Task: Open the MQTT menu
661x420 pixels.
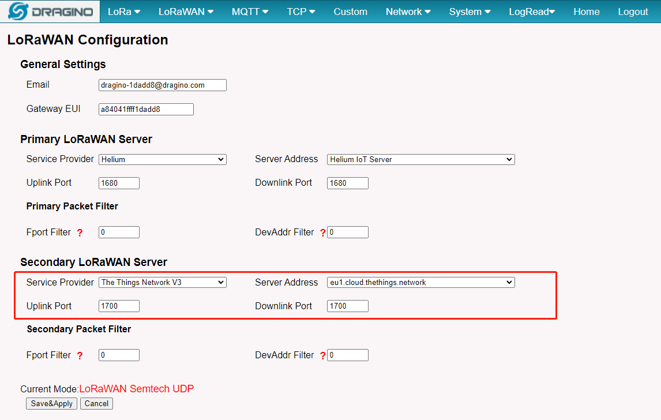Action: pos(250,12)
